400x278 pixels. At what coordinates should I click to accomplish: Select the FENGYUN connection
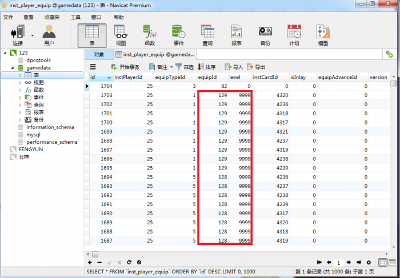(31, 150)
